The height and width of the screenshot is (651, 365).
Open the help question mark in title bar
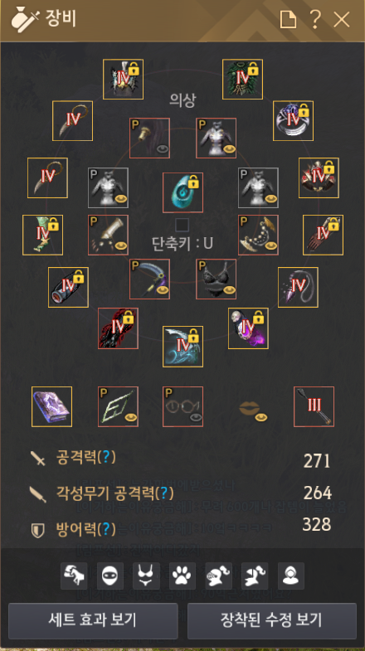point(315,19)
